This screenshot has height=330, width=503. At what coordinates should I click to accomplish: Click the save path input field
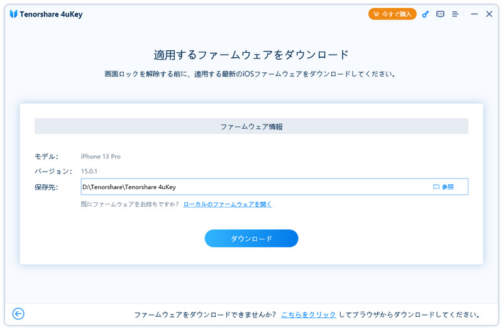click(251, 187)
